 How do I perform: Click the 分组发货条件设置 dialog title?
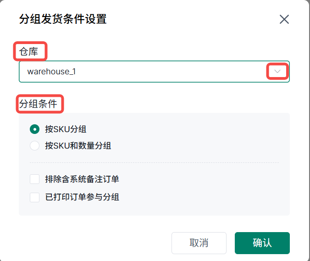pos(63,19)
